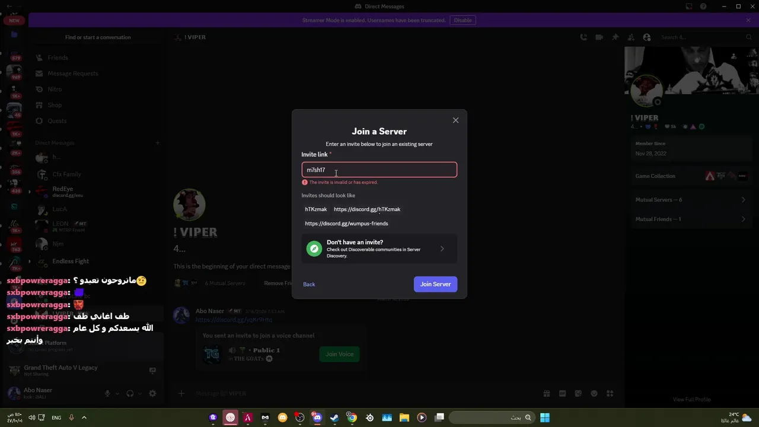Viewport: 759px width, 427px height.
Task: Deafen with the headphones icon
Action: (130, 393)
